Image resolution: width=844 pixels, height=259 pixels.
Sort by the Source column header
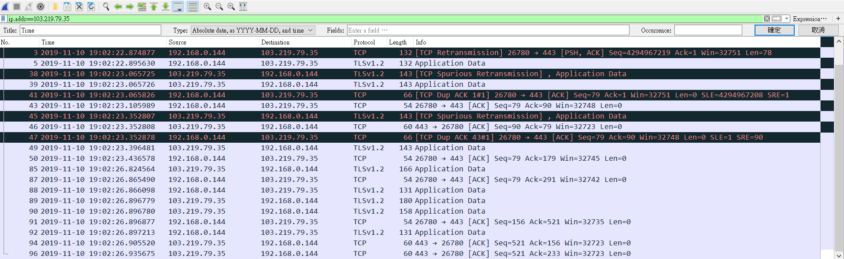point(213,42)
